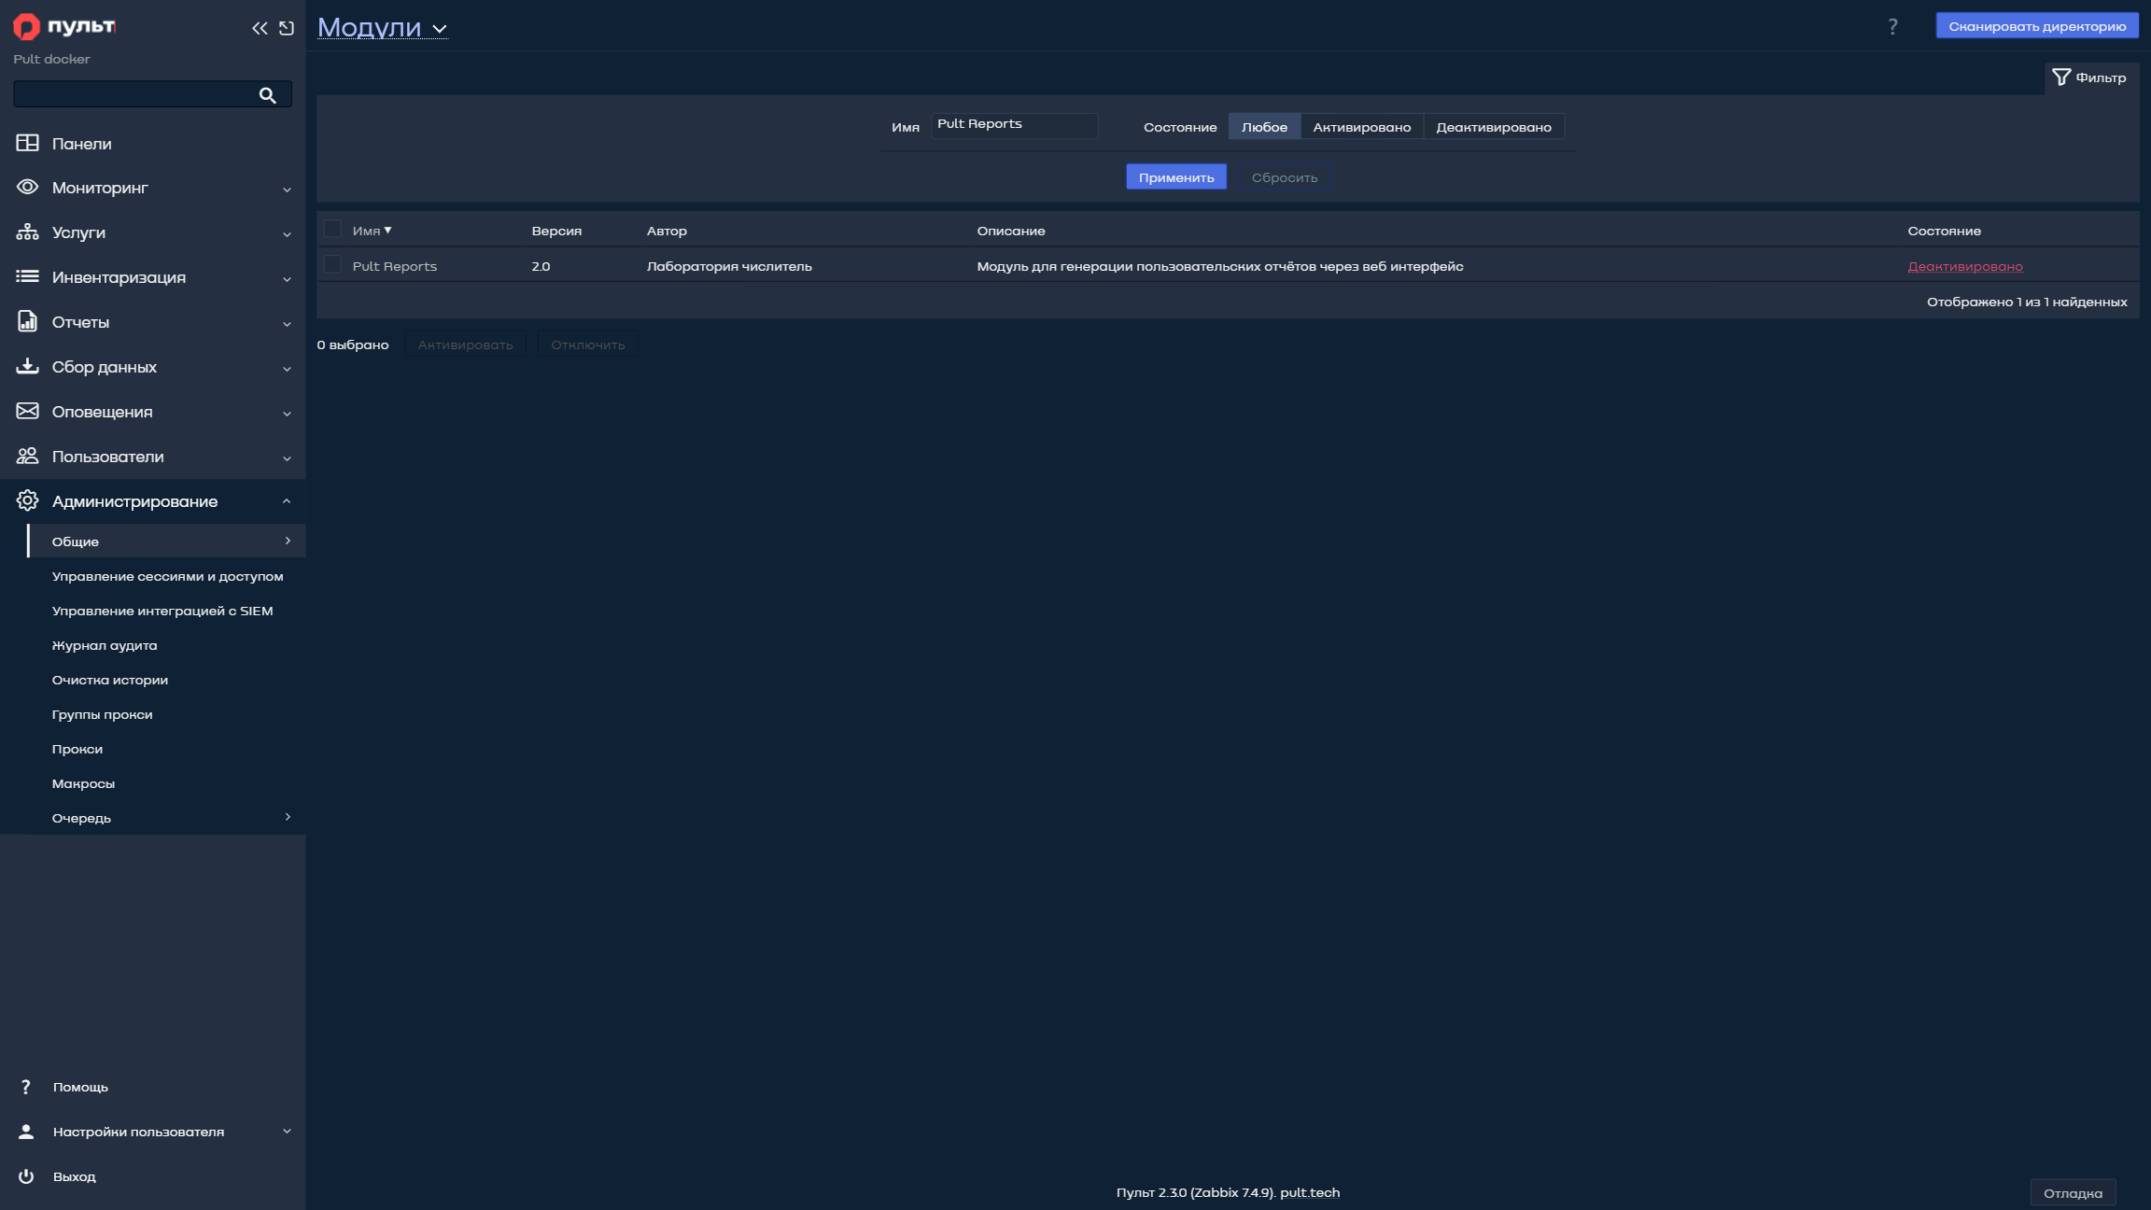Open Макросы menu item
Screen dimensions: 2151x1210
83,783
